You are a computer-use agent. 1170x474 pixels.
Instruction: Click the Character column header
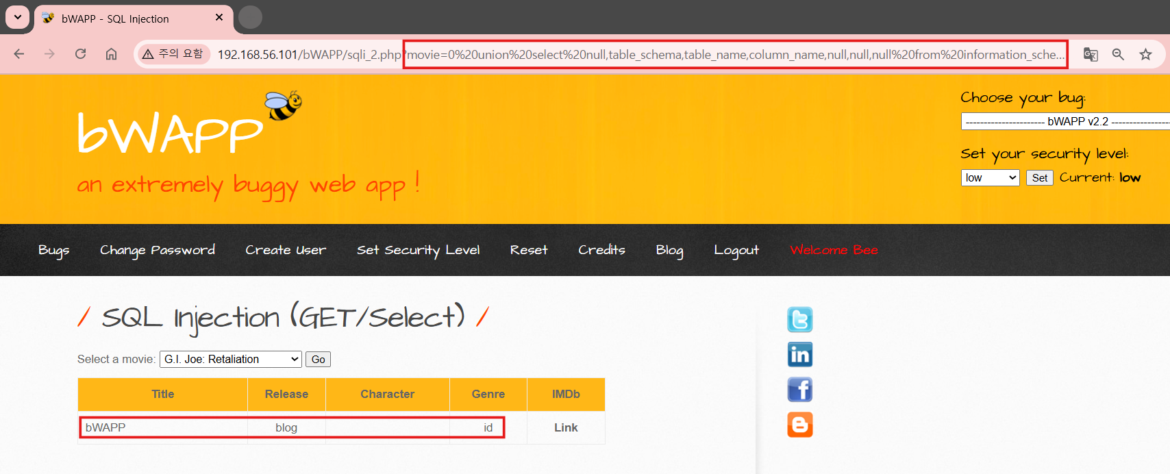[388, 395]
